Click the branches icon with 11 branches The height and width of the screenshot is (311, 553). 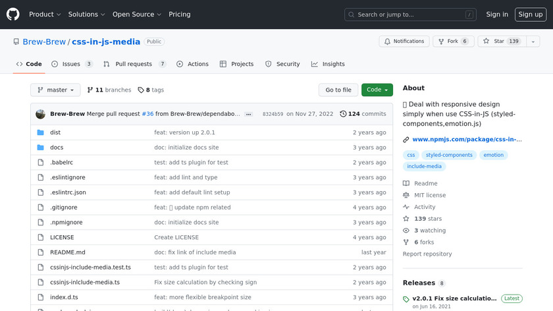click(90, 90)
